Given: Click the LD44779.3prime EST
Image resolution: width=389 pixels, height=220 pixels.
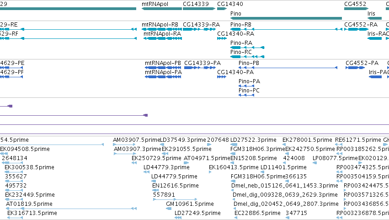Looking at the screenshot, I should pyautogui.click(x=146, y=172).
